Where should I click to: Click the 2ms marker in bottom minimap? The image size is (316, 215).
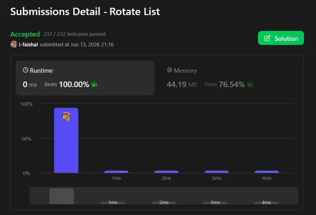click(x=164, y=202)
